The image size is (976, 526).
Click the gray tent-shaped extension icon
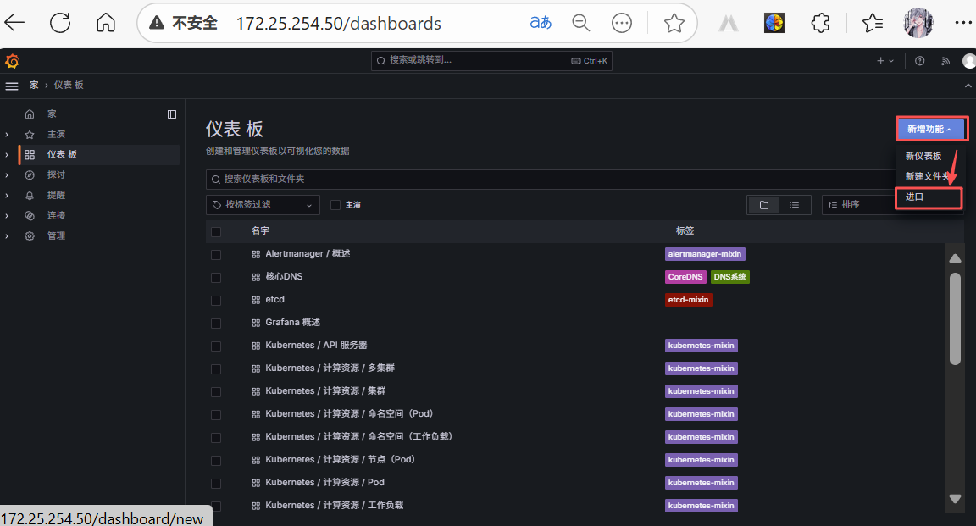coord(729,23)
